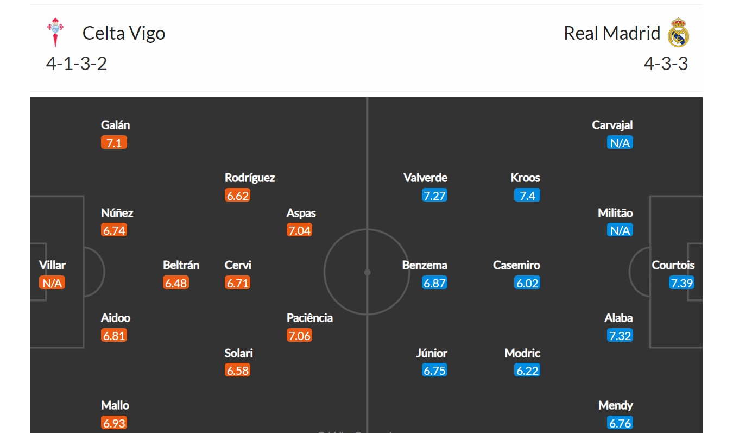Click Mallo's 6.93 rating badge
Image resolution: width=733 pixels, height=433 pixels.
(114, 423)
